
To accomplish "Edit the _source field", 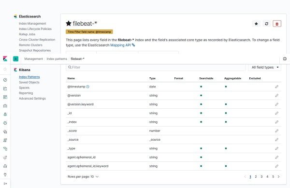I will (276, 140).
